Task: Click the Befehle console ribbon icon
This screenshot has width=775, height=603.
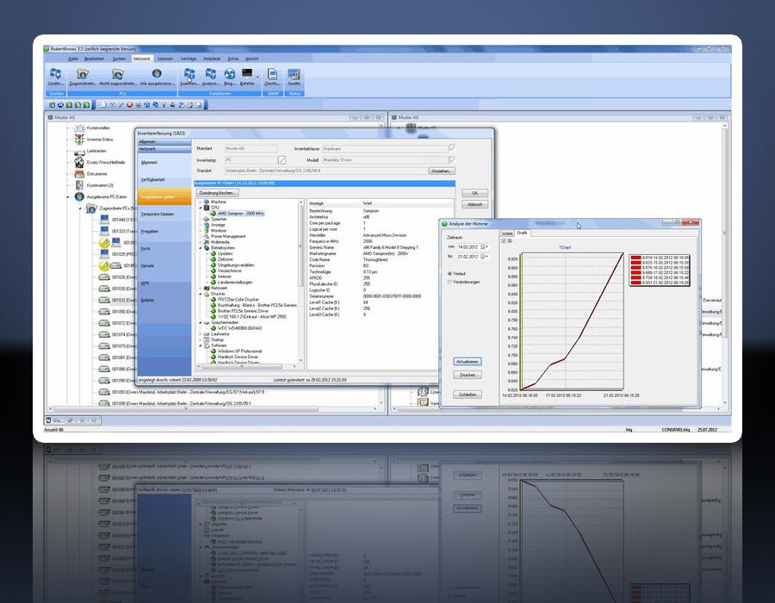Action: (x=247, y=73)
